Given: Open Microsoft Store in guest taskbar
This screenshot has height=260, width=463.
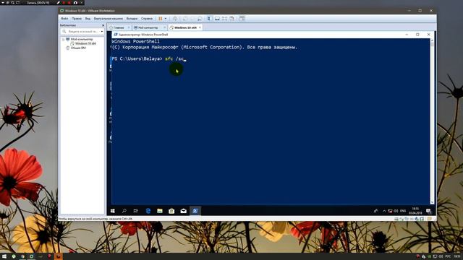Looking at the screenshot, I should 171,211.
